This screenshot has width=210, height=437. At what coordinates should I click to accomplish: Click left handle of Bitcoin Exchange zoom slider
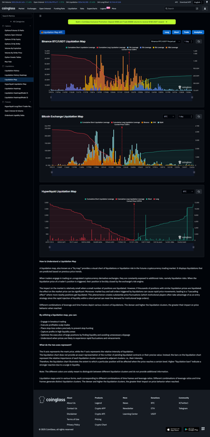51,172
